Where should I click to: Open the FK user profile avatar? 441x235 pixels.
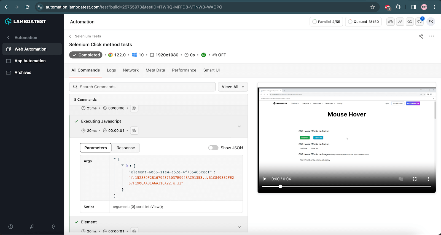(x=431, y=22)
